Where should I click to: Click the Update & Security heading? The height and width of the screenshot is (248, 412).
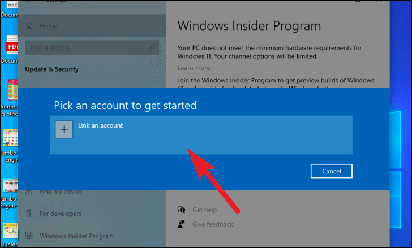(x=51, y=69)
